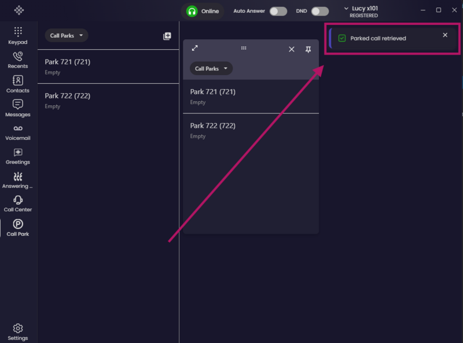Open the Call Center section
This screenshot has height=343, width=463.
(x=18, y=204)
